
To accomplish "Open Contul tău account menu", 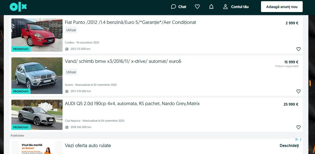I will coord(236,7).
